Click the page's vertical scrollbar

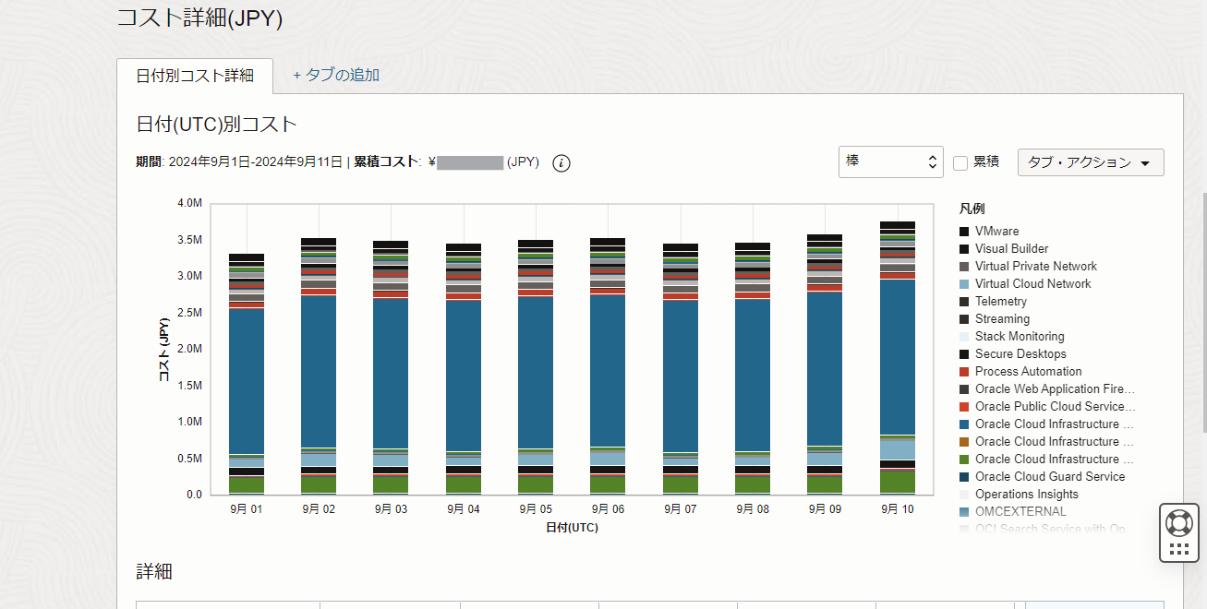click(1202, 314)
